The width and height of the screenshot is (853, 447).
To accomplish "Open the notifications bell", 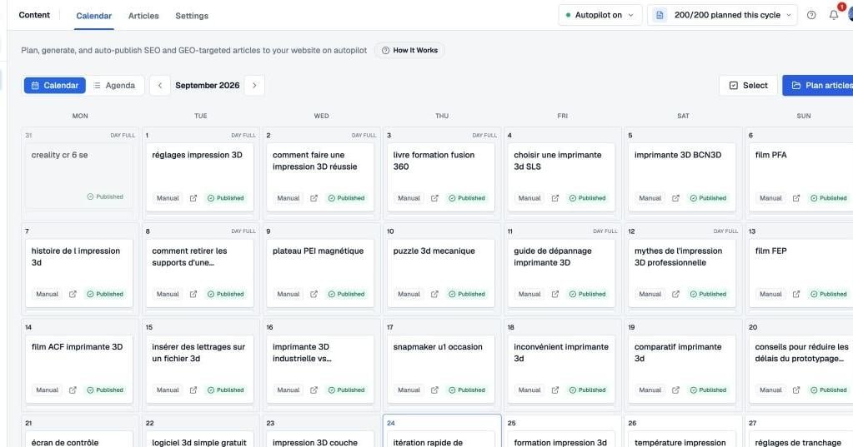I will pos(834,15).
